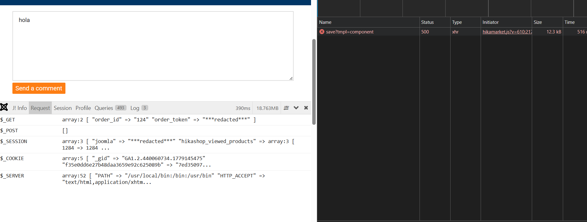Screen dimensions: 587x222
Task: Grab the textarea resize handle
Action: [291, 78]
